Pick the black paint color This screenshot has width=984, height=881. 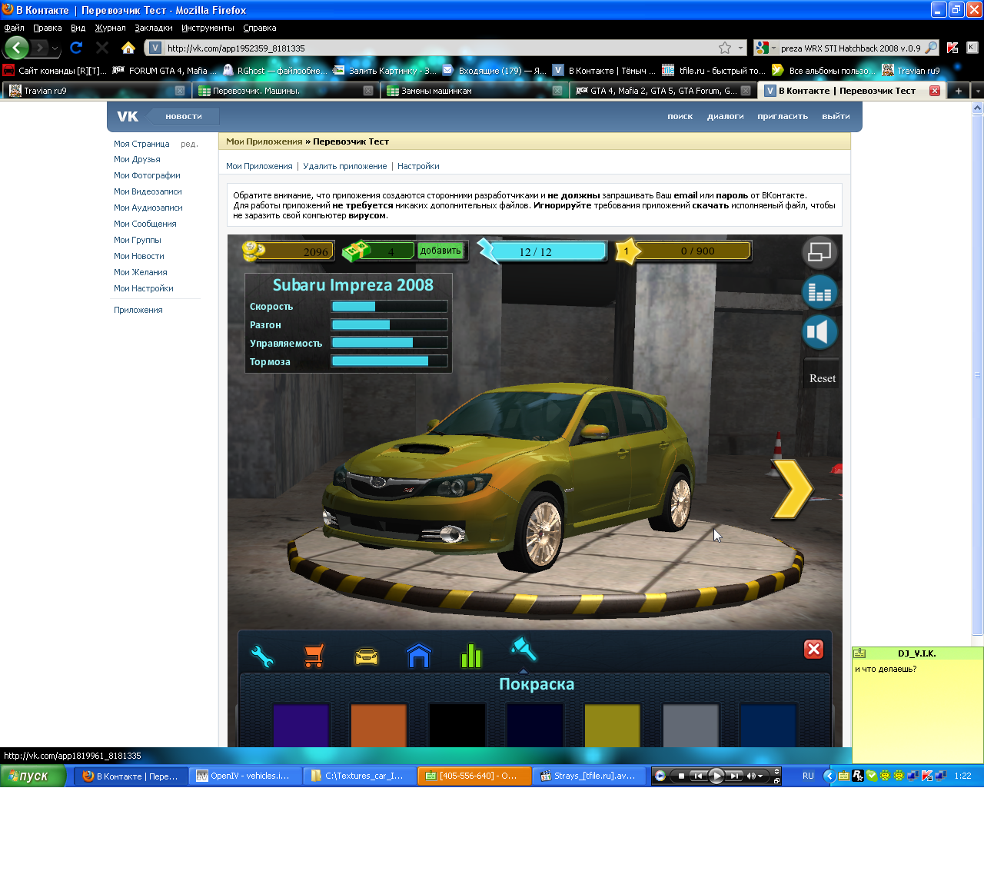pyautogui.click(x=457, y=725)
